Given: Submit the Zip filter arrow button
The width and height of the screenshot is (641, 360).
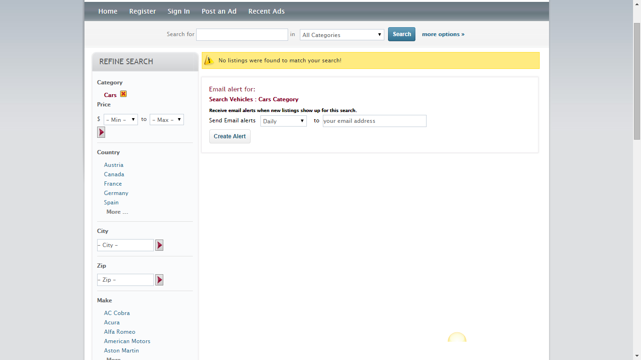Looking at the screenshot, I should pyautogui.click(x=160, y=280).
